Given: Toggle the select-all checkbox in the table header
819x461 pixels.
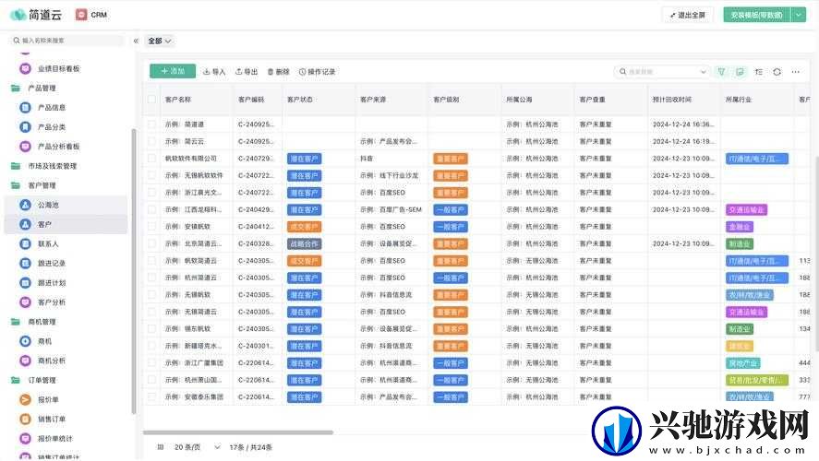Looking at the screenshot, I should 152,99.
